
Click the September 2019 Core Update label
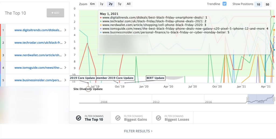[x=115, y=78]
